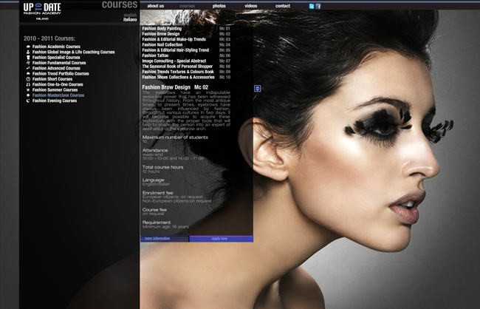Viewport: 480px width, 309px height.
Task: Open Fashion Specialist Courses
Action: (56, 58)
